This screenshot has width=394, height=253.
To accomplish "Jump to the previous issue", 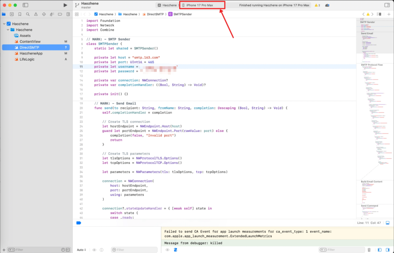I will pyautogui.click(x=363, y=14).
